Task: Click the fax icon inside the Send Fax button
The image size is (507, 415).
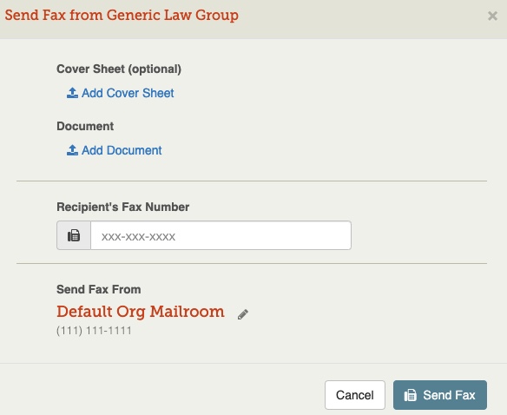Action: 411,395
